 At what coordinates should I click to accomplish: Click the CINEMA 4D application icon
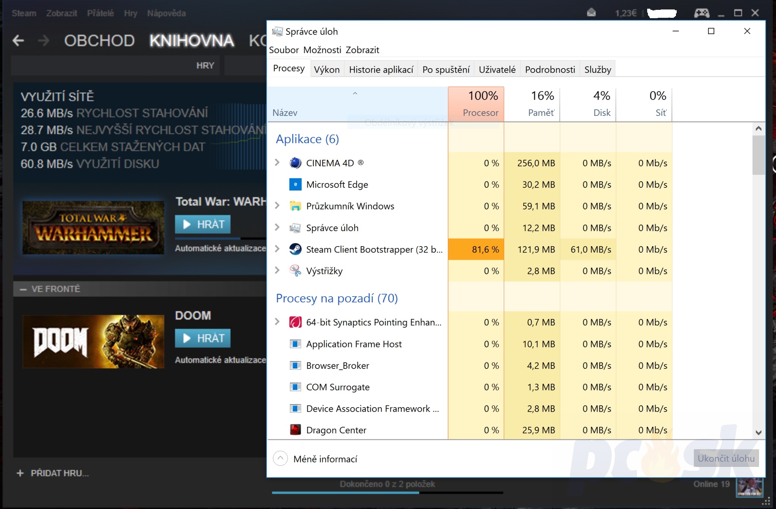[295, 163]
